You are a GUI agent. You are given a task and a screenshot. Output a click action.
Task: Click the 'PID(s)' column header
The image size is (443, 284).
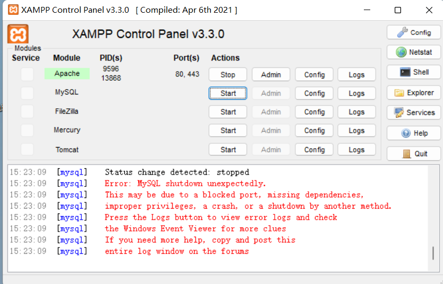pos(110,58)
